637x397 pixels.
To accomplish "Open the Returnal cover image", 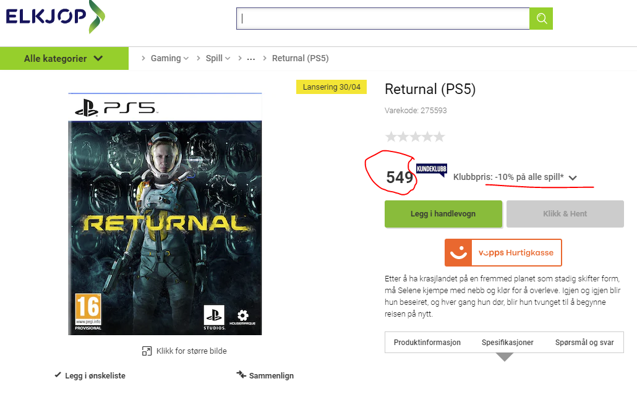I will (x=165, y=214).
